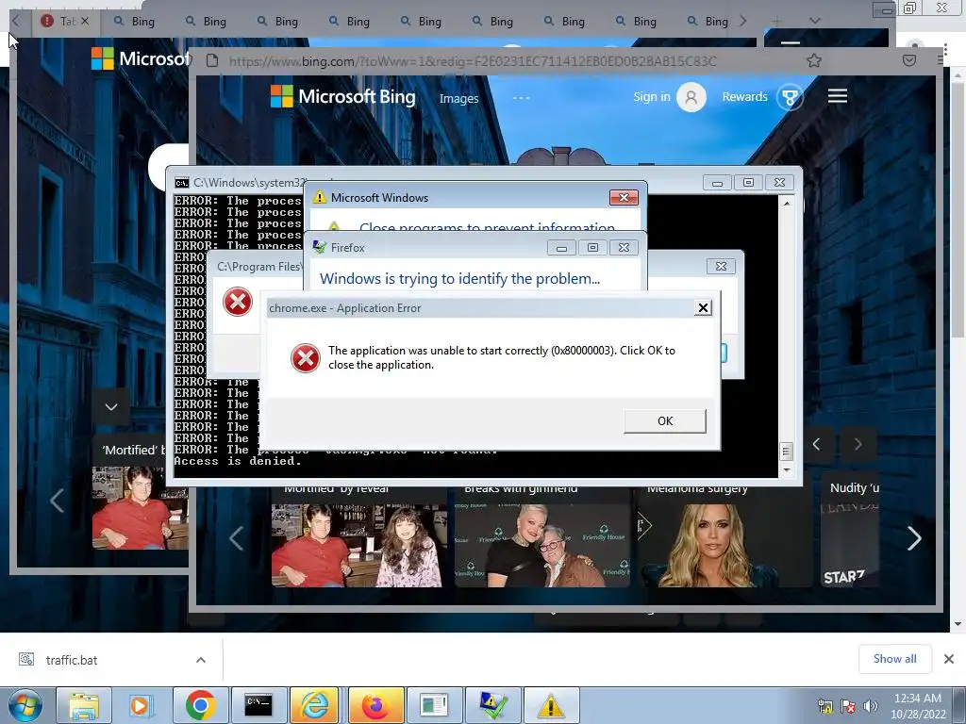Open the Rewards link
Image resolution: width=966 pixels, height=724 pixels.
[x=745, y=97]
